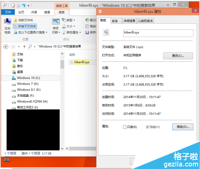The image size is (200, 169).
Task: Click the Advanced attributes button
Action: [183, 127]
